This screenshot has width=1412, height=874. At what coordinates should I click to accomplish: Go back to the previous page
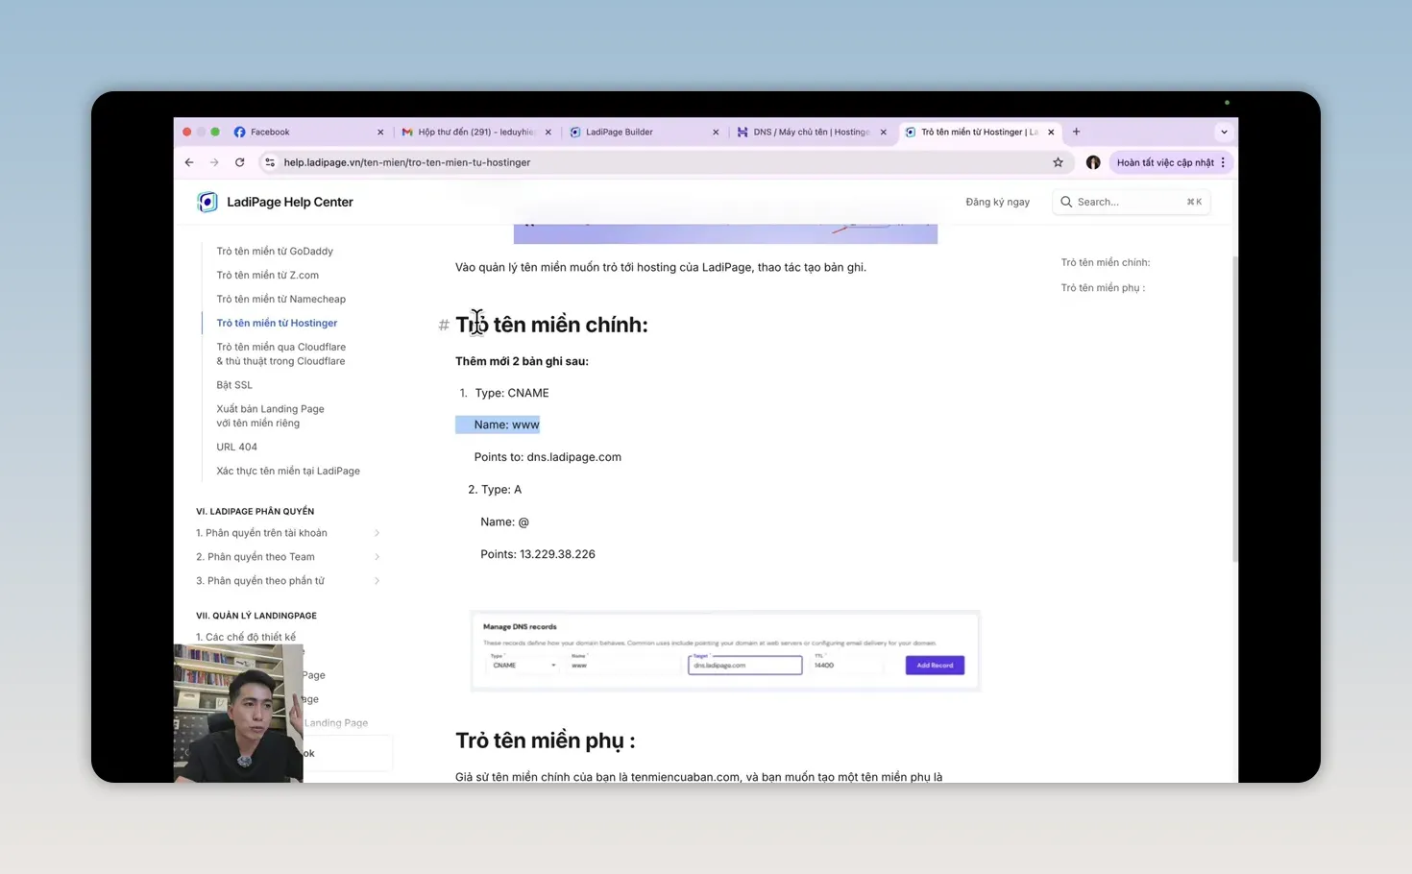[x=189, y=162]
